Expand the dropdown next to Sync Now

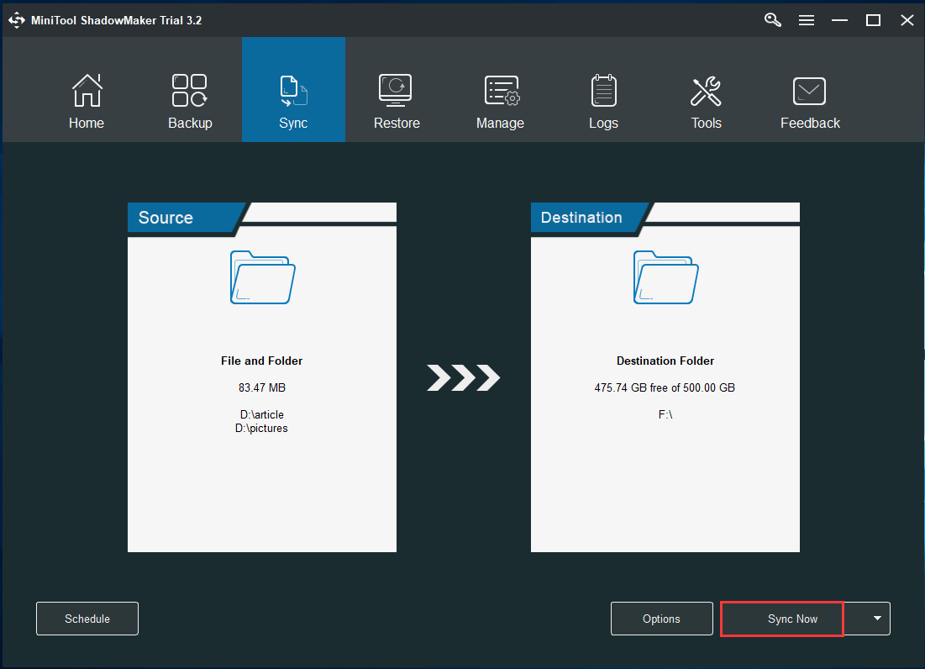coord(867,619)
